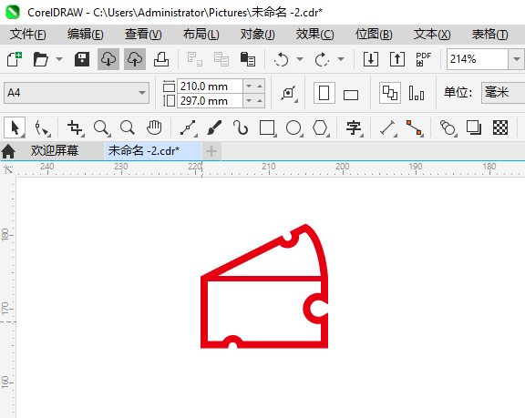Select the Rectangle tool
The height and width of the screenshot is (418, 525).
click(x=267, y=127)
